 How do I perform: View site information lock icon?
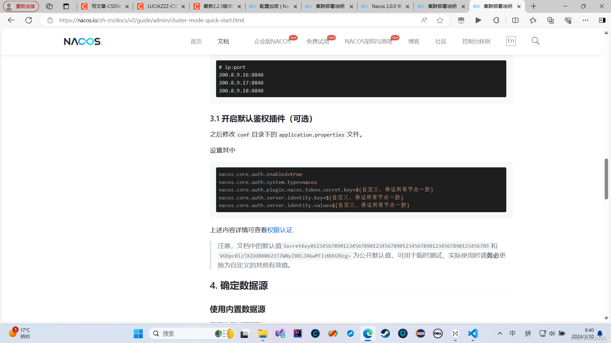(x=50, y=20)
